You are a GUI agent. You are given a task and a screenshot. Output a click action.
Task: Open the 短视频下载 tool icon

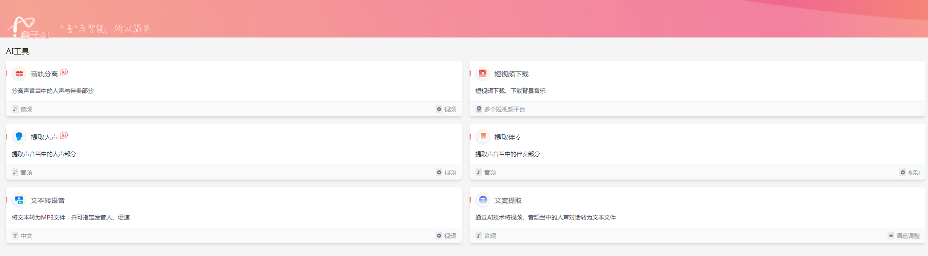483,73
